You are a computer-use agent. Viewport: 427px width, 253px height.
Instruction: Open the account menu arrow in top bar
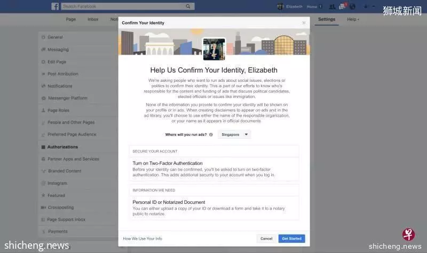374,6
